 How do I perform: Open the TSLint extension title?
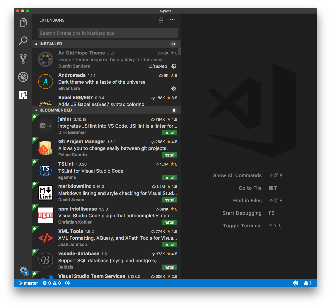[x=66, y=164]
